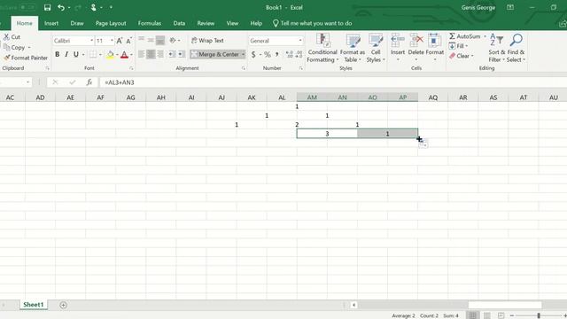Screen dimensions: 567x319
Task: Toggle Wrap Text
Action: [207, 41]
